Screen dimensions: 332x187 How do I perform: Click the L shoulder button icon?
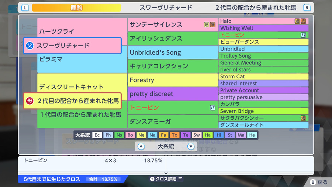(x=25, y=8)
